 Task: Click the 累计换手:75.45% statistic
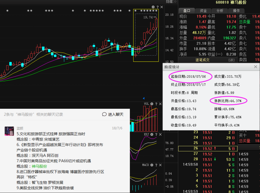pyautogui.click(x=228, y=117)
